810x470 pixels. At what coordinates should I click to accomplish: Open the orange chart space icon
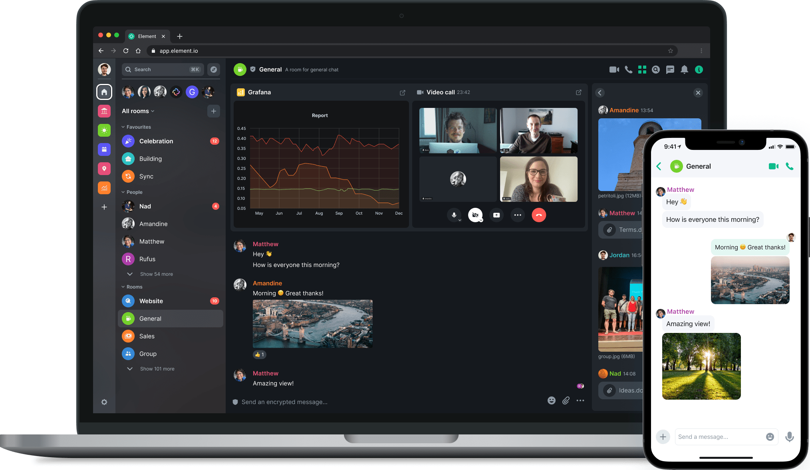point(104,188)
